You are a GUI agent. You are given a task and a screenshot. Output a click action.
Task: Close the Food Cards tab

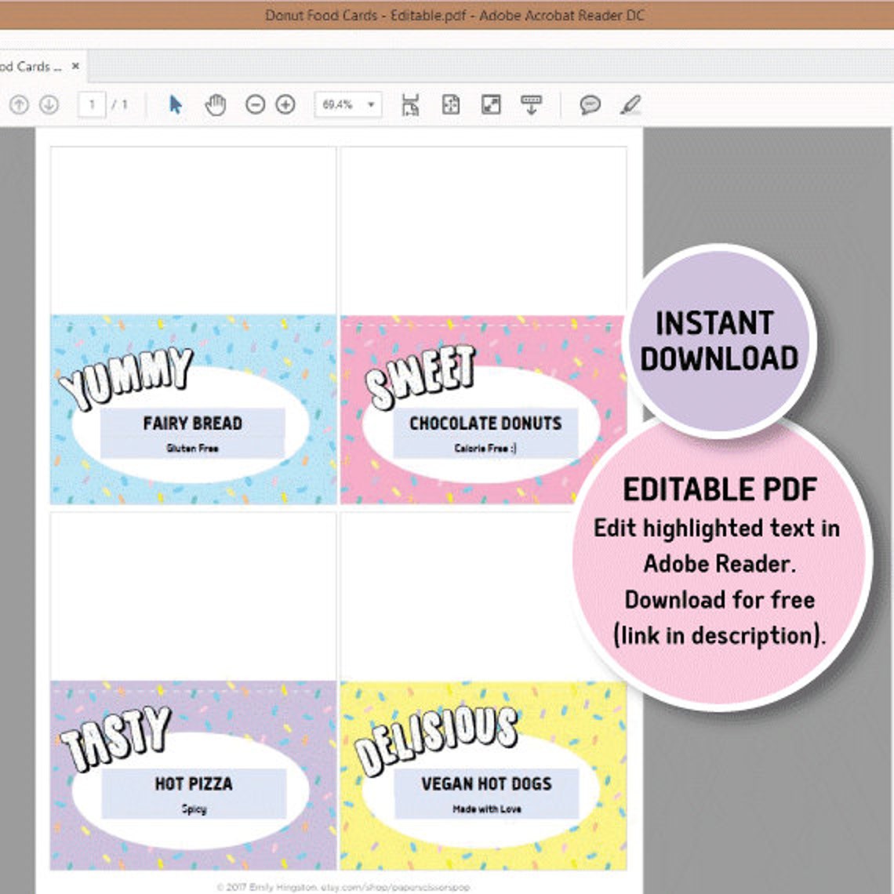74,67
